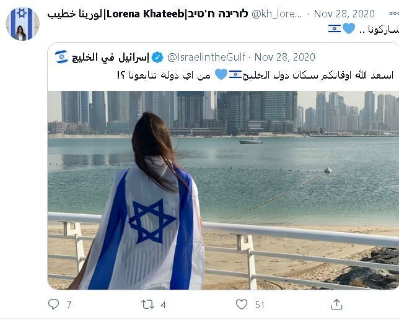
Task: Open Lorena Khateeb's profile avatar
Action: 23,24
